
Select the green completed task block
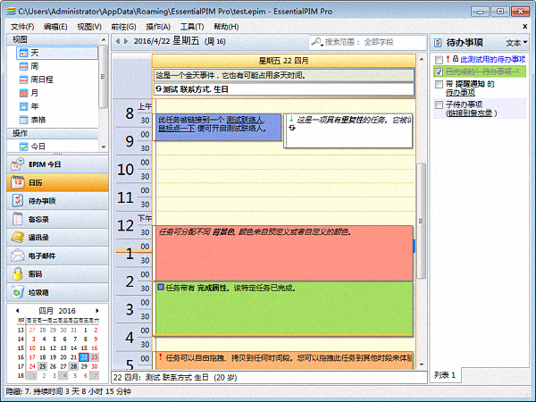284,309
